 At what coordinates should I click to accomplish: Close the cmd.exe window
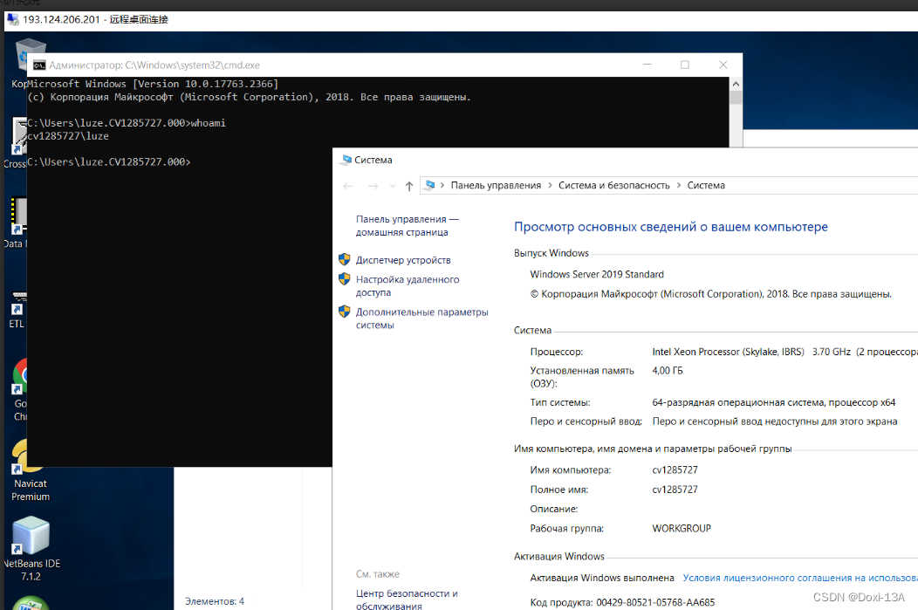[x=723, y=65]
